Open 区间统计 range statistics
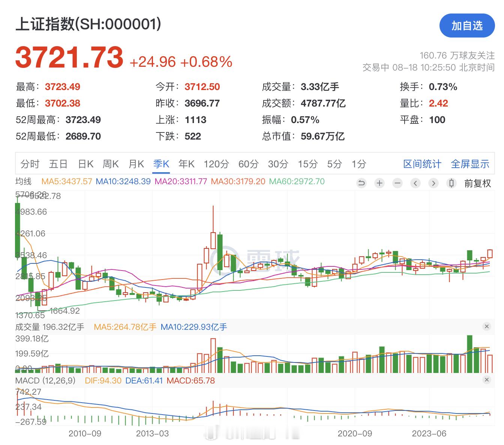 tap(422, 164)
